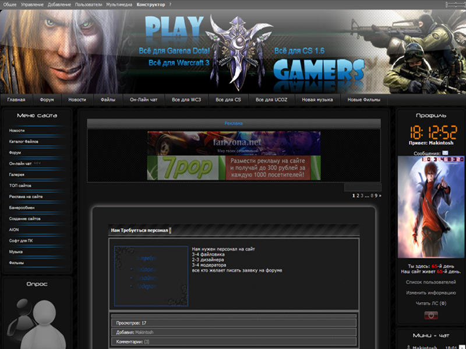Go to the Файлы navigation tab
The height and width of the screenshot is (349, 466).
pyautogui.click(x=108, y=100)
